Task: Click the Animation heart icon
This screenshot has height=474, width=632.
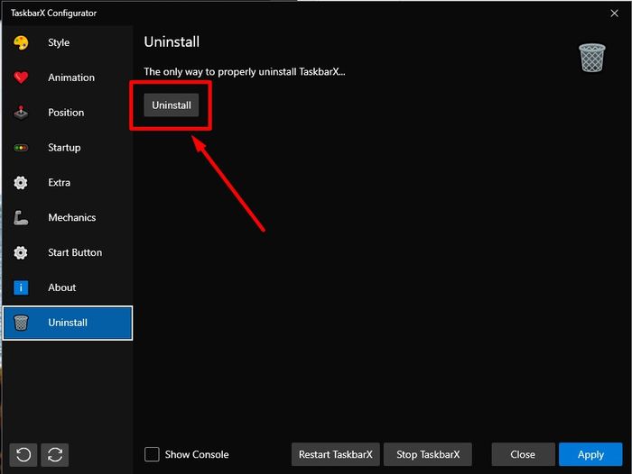Action: (21, 77)
